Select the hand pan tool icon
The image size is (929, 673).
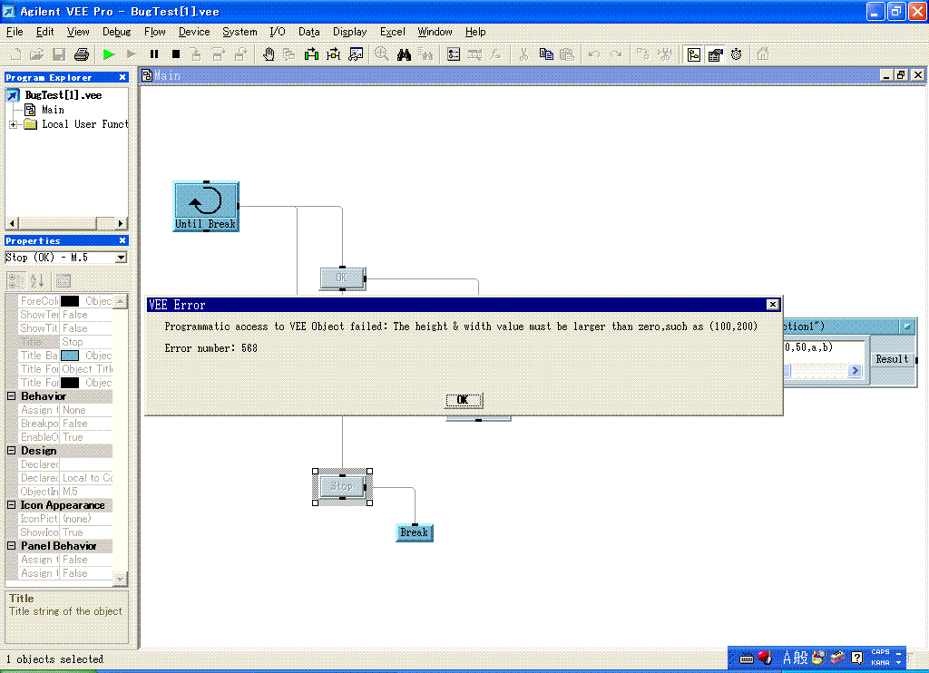click(x=269, y=54)
